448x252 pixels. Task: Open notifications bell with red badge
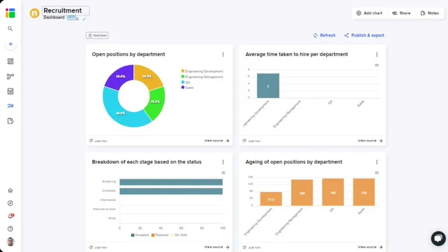click(x=11, y=216)
